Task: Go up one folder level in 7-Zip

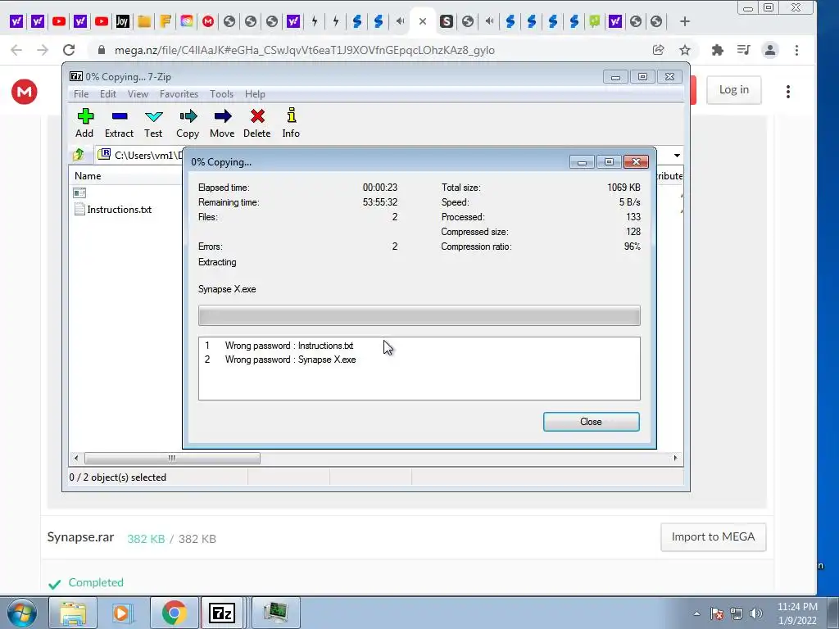Action: pyautogui.click(x=79, y=155)
